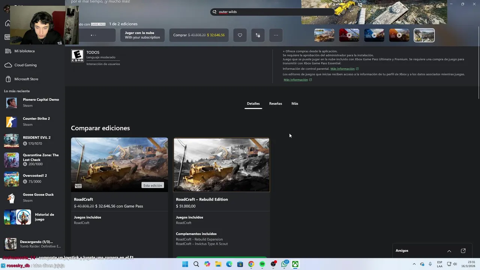
Task: Open Windows Start menu
Action: [185, 264]
